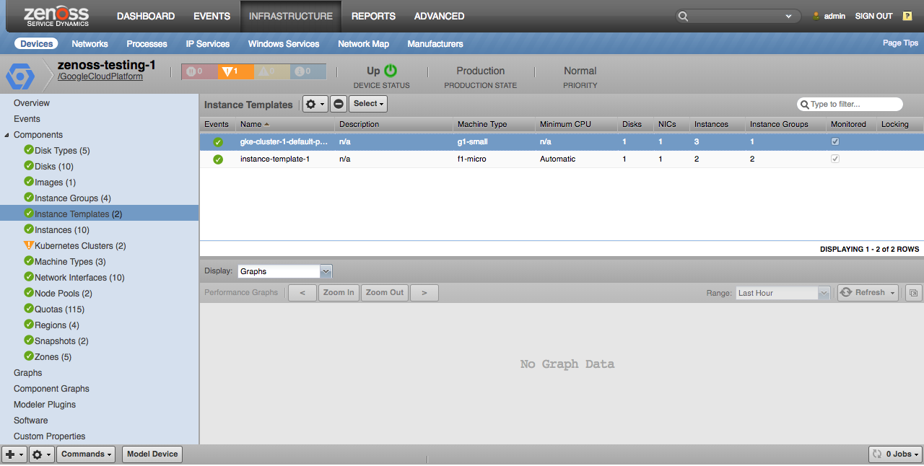Open Overview in the left panel
The width and height of the screenshot is (924, 466).
(x=32, y=103)
